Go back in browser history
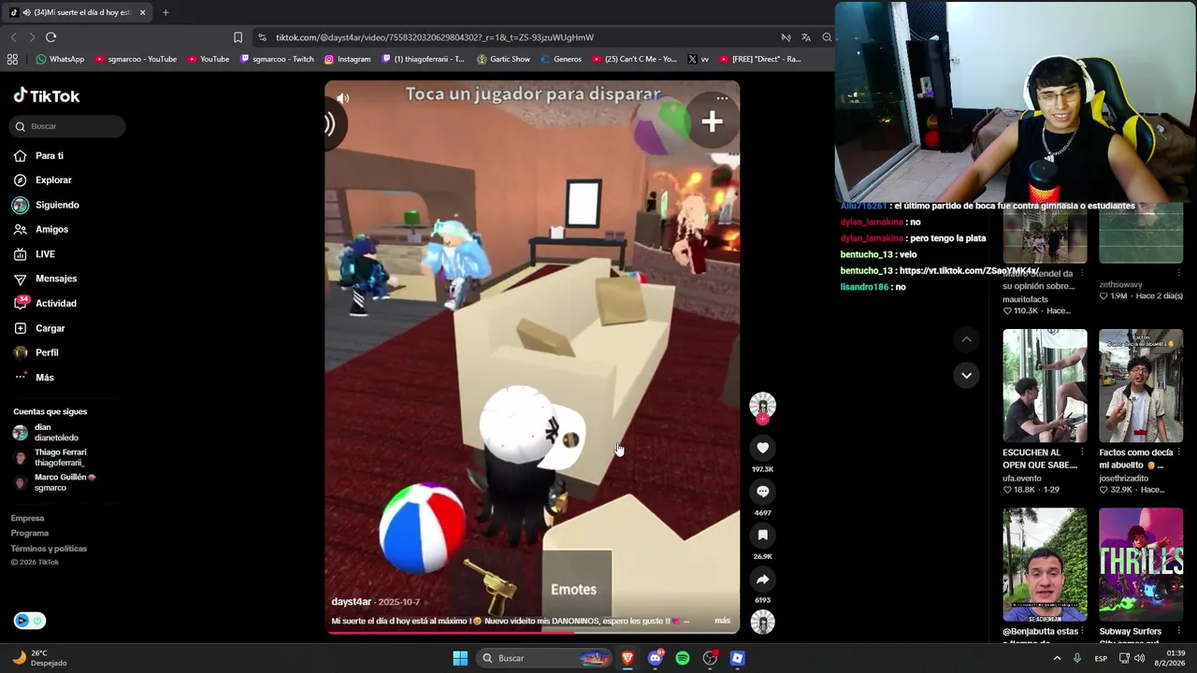 click(x=13, y=37)
